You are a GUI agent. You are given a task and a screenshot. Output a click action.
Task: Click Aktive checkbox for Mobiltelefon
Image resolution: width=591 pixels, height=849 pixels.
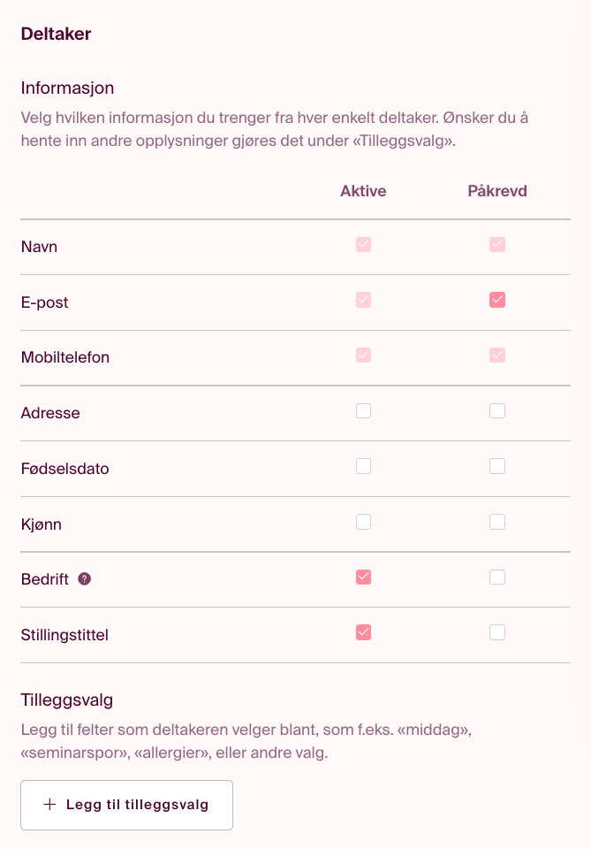click(363, 356)
